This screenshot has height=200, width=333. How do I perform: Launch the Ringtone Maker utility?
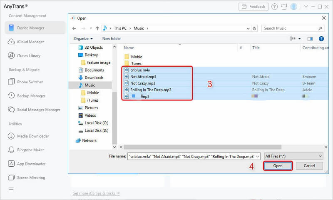point(30,150)
